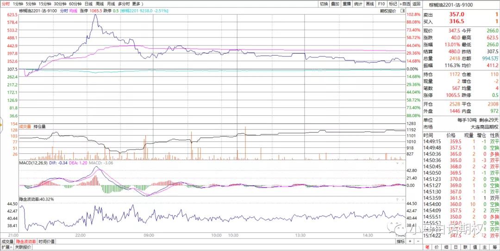
Task: Switch to the 隐含波动率 indicator tab
Action: tap(25, 241)
